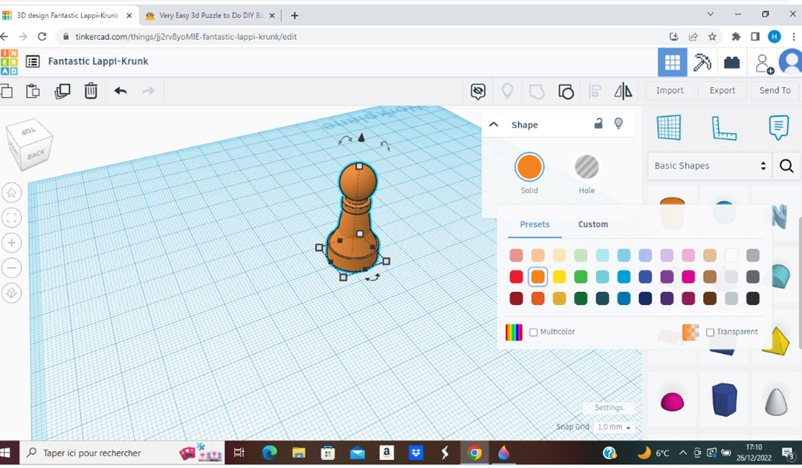Switch the pawn shape to Hole

[586, 167]
